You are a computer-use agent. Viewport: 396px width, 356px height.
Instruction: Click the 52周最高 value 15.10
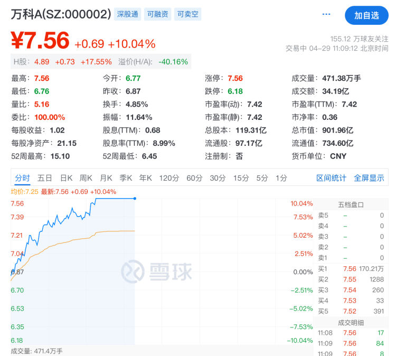click(60, 156)
